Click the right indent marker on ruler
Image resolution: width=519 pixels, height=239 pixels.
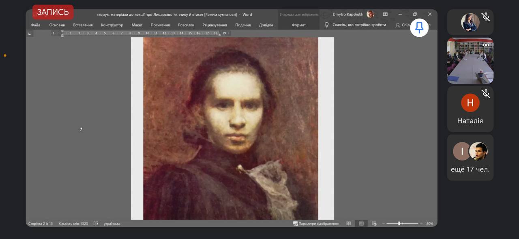point(219,35)
